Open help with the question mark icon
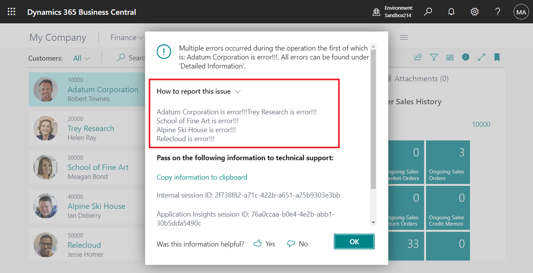Viewport: 533px width, 273px height. [498, 12]
